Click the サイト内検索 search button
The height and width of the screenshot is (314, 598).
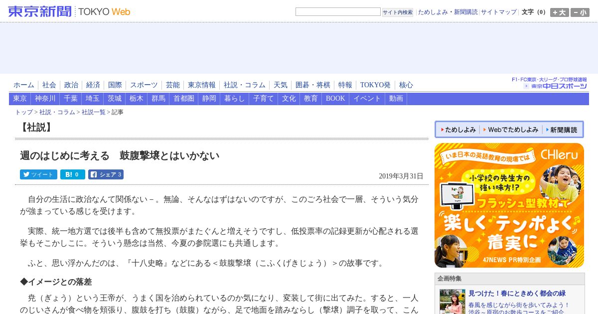398,12
